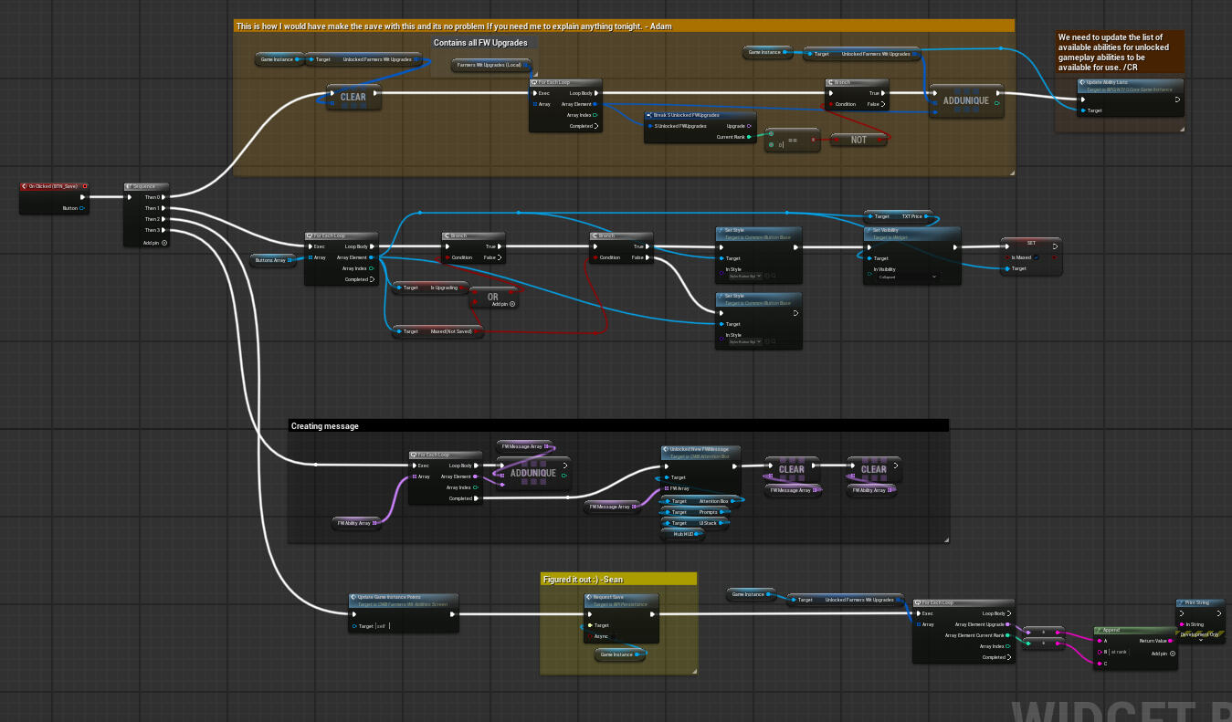Click Add pin on the OR node

[512, 304]
